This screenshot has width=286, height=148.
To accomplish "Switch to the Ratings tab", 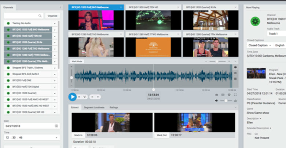I will [114, 107].
